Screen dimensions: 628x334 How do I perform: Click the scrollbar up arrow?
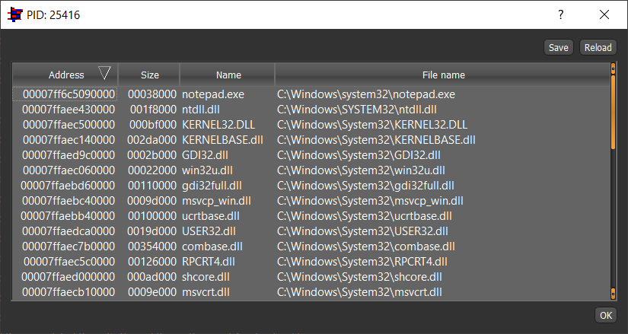pyautogui.click(x=613, y=68)
